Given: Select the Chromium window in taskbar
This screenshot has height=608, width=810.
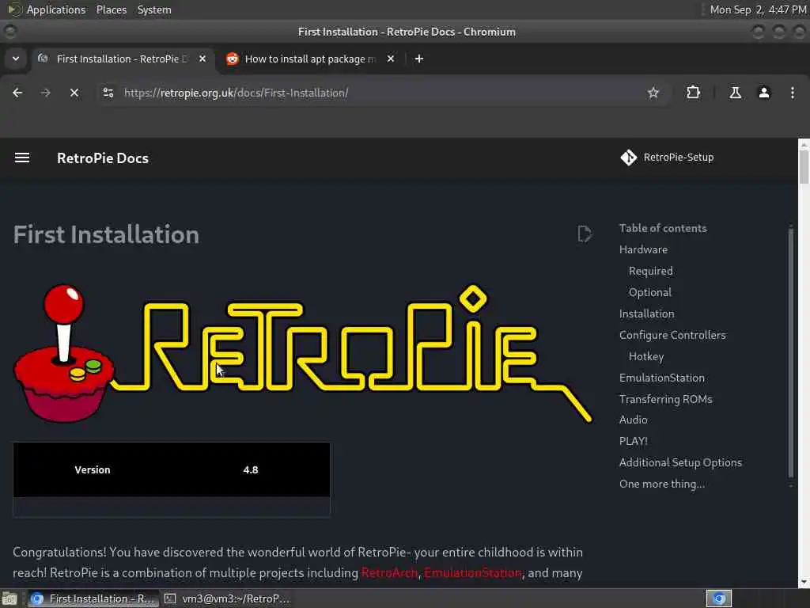Looking at the screenshot, I should 93,598.
